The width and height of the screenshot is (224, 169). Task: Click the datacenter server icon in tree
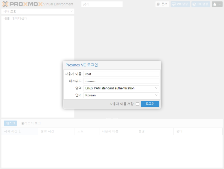tap(7, 18)
